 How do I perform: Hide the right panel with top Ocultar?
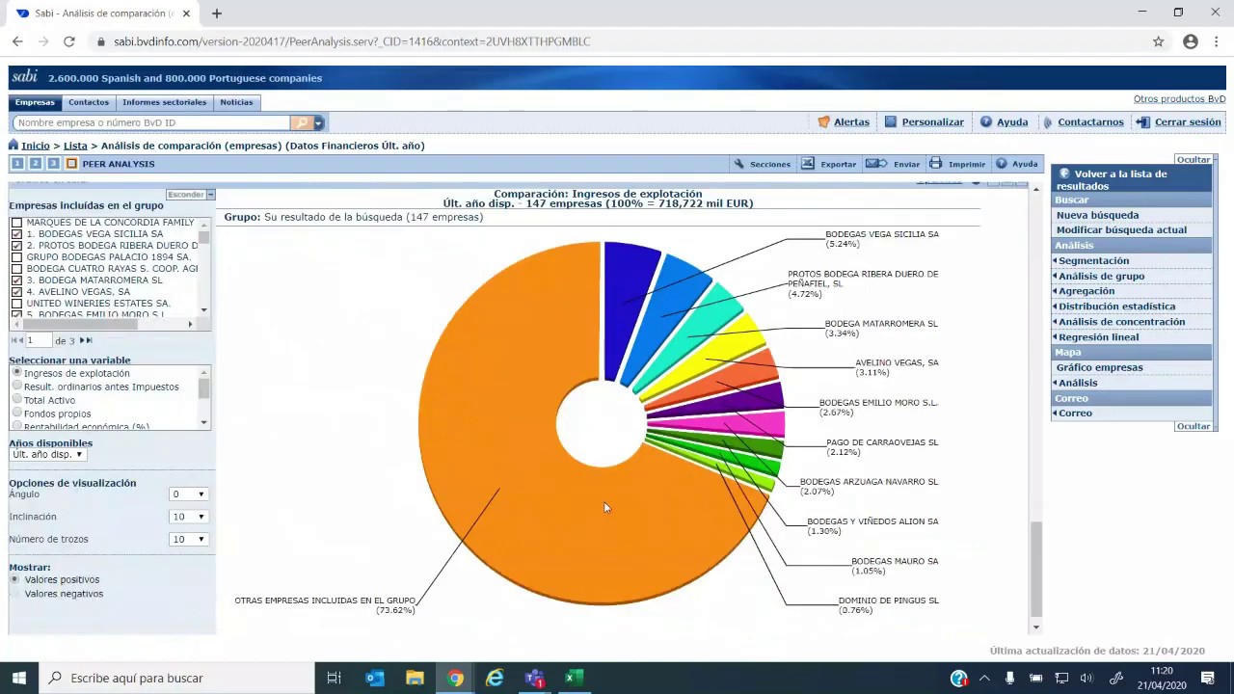point(1194,160)
